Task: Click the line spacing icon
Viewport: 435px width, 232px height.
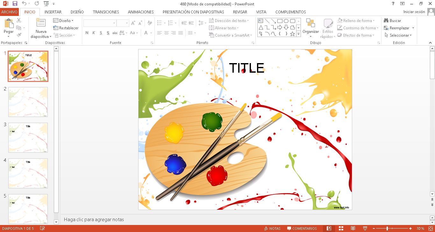Action: tap(201, 23)
